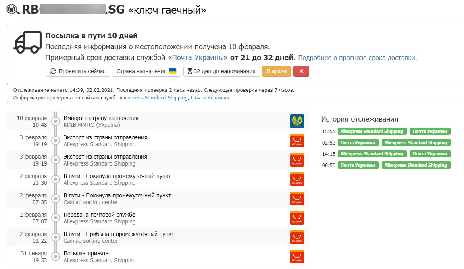Click the refresh arrows icon in check button

(53, 71)
